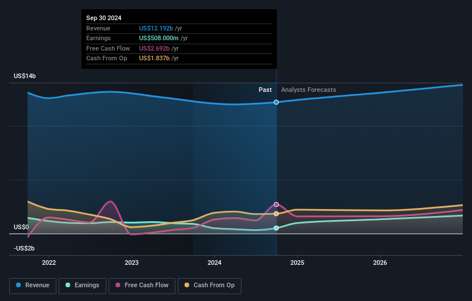Click the US$2.692b free cash flow value
Viewport: 472px width, 301px height.
coord(155,48)
